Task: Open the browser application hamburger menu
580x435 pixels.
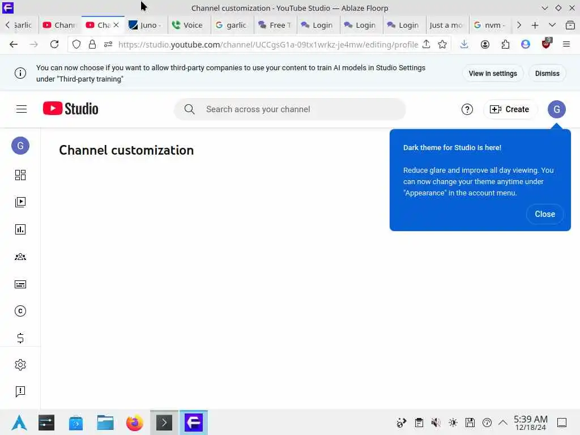Action: tap(566, 44)
